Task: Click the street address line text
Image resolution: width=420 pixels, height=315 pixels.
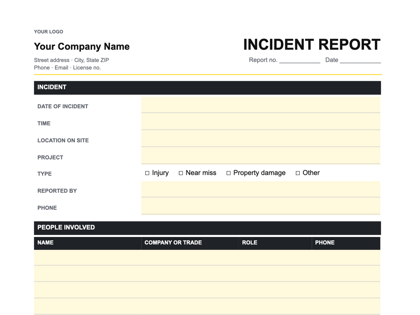Action: point(71,60)
